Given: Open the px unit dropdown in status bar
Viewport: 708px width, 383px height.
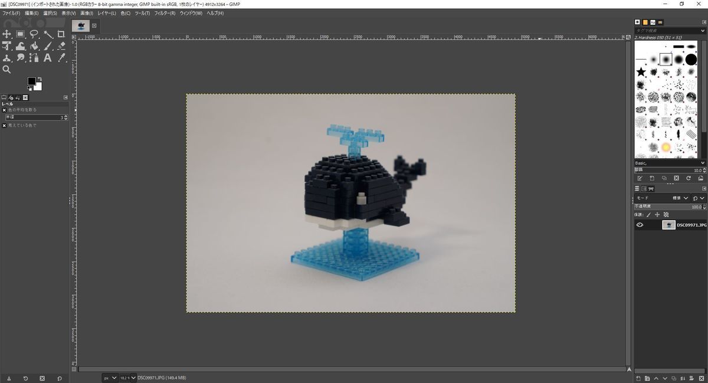Looking at the screenshot, I should 110,378.
